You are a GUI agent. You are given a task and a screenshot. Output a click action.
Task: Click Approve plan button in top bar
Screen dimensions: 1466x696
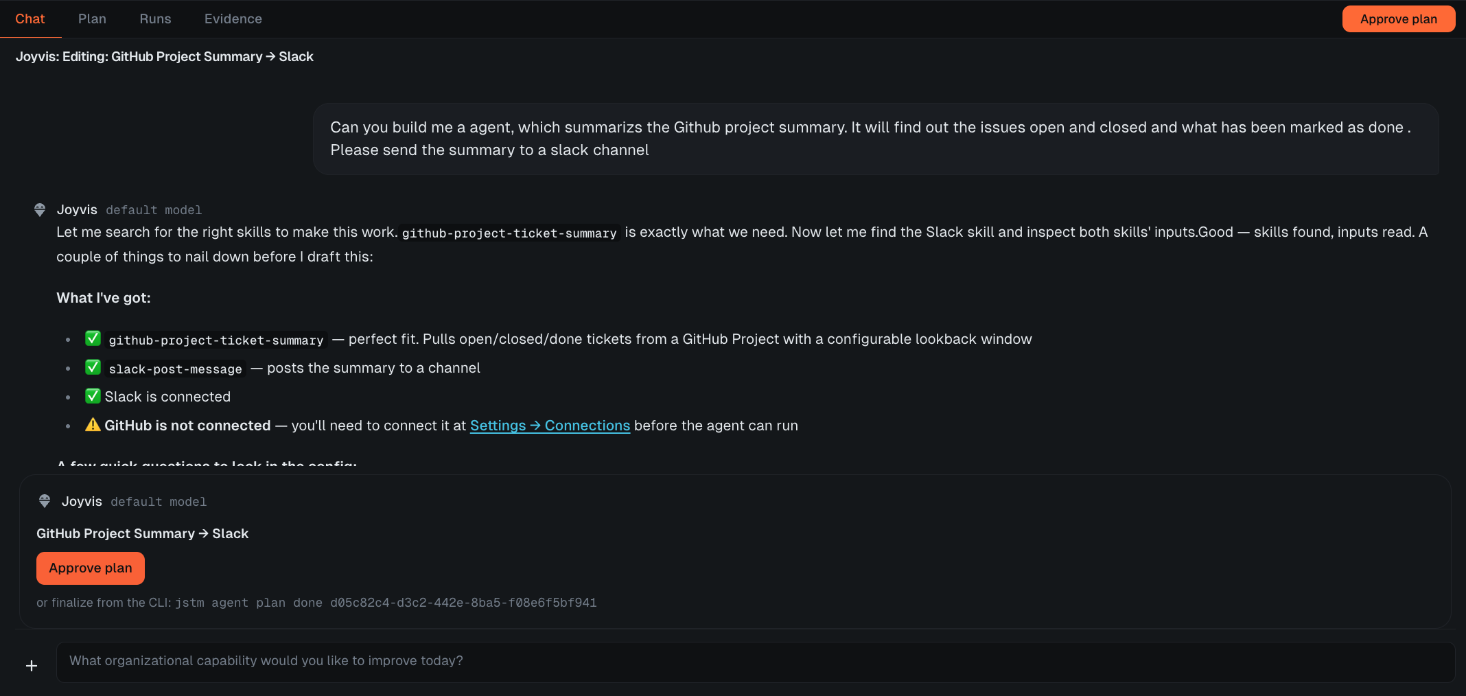1399,19
